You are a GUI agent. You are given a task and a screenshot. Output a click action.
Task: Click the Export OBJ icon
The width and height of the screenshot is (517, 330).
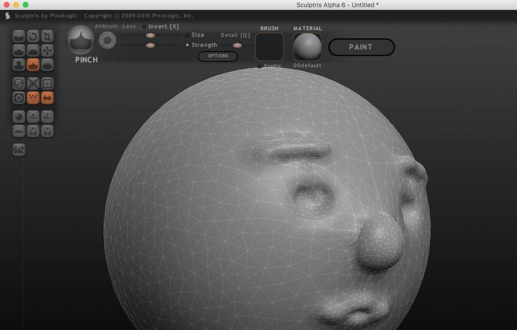click(x=47, y=117)
